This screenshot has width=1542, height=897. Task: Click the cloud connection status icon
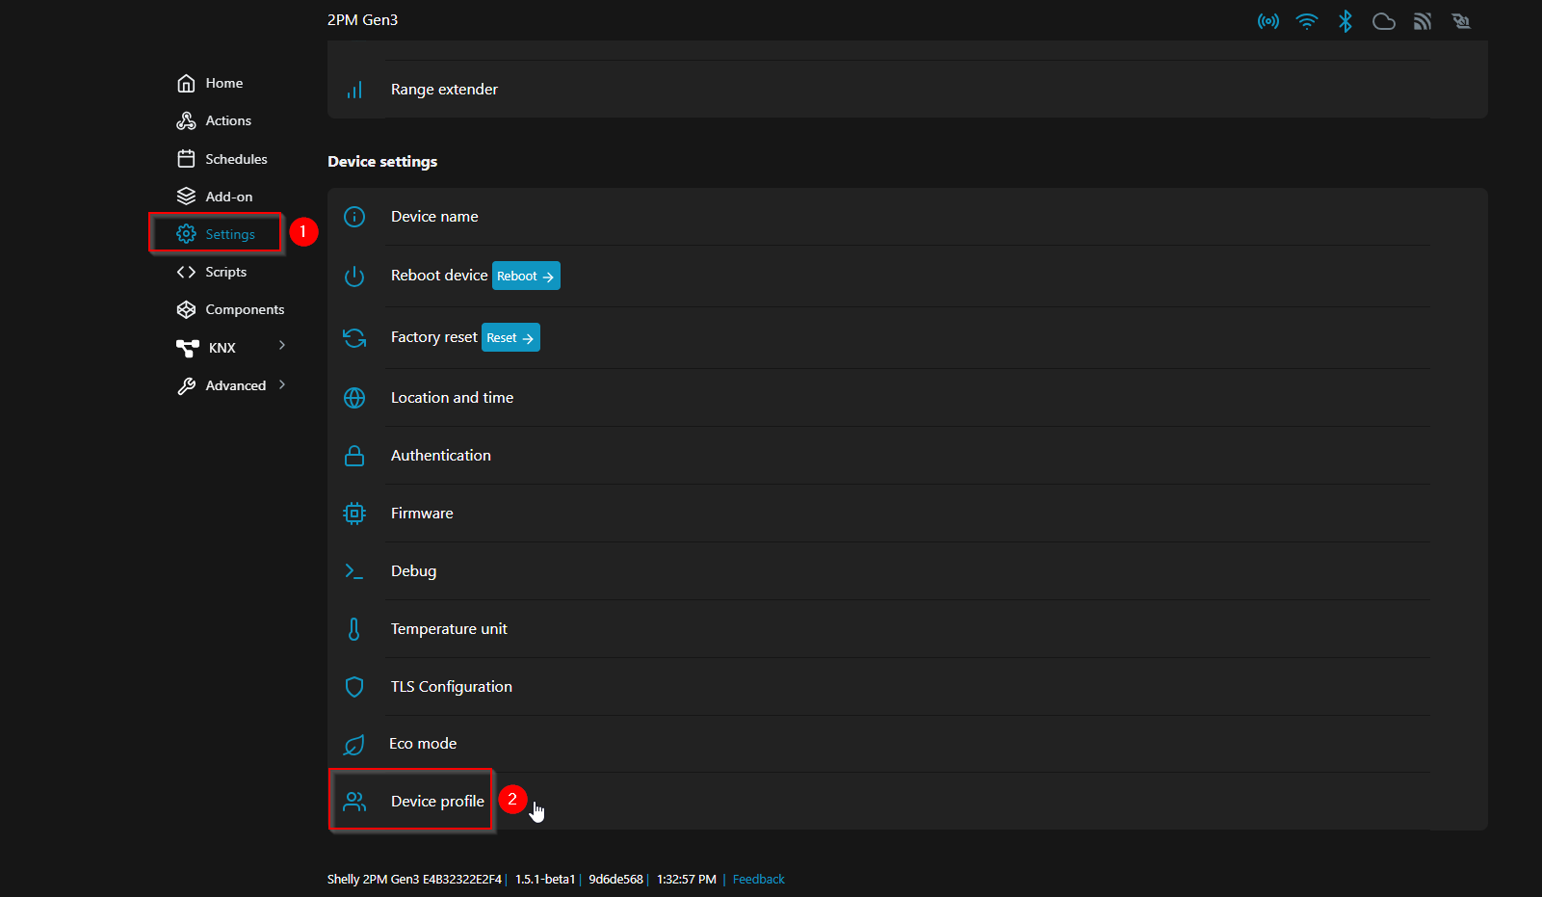(x=1384, y=21)
